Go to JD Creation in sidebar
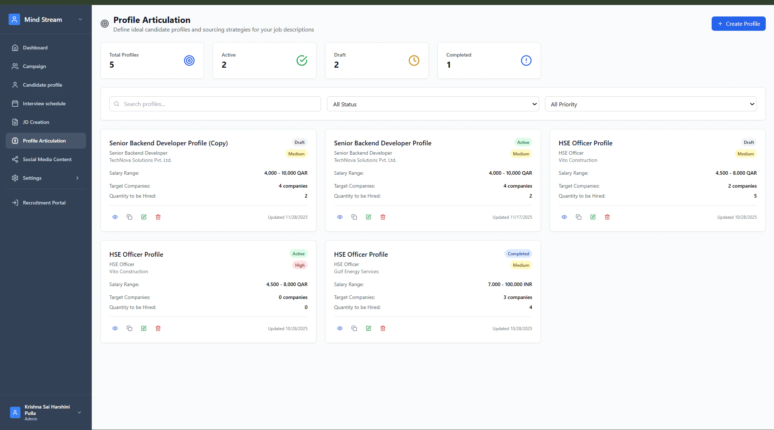The height and width of the screenshot is (430, 774). [x=36, y=122]
